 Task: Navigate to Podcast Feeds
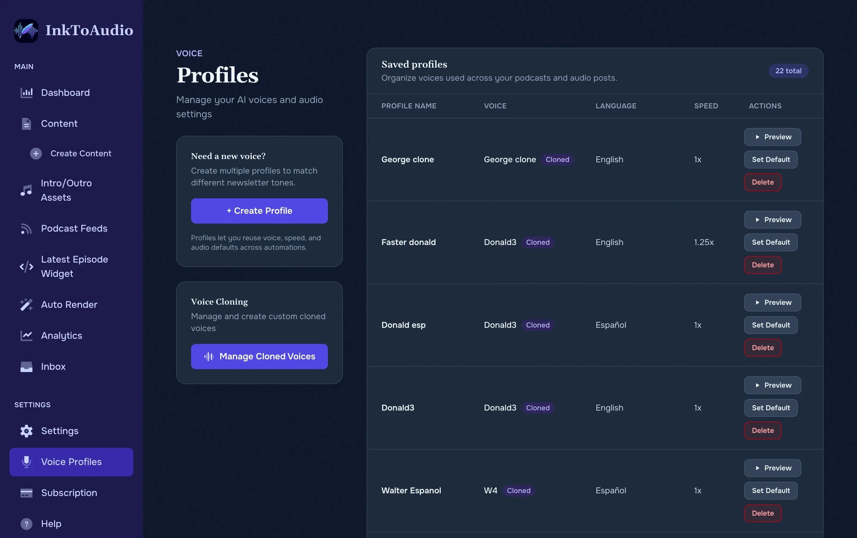71,229
